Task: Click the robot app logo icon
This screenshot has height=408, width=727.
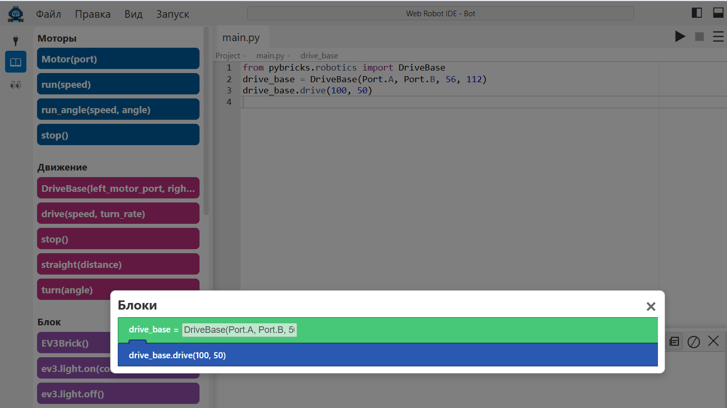Action: click(x=16, y=14)
